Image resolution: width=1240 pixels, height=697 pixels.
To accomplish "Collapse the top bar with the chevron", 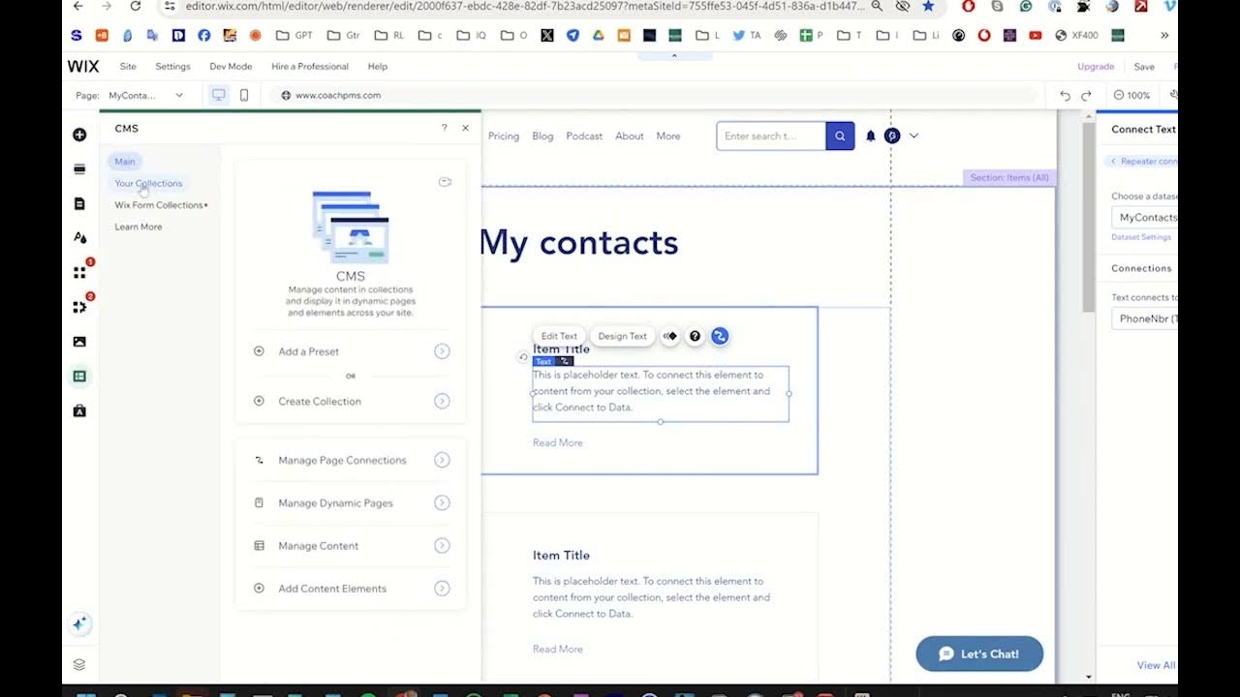I will click(674, 56).
